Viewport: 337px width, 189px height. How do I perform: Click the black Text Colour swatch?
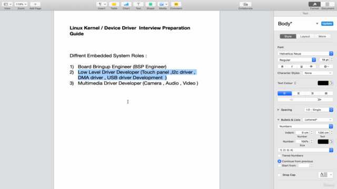(x=323, y=83)
